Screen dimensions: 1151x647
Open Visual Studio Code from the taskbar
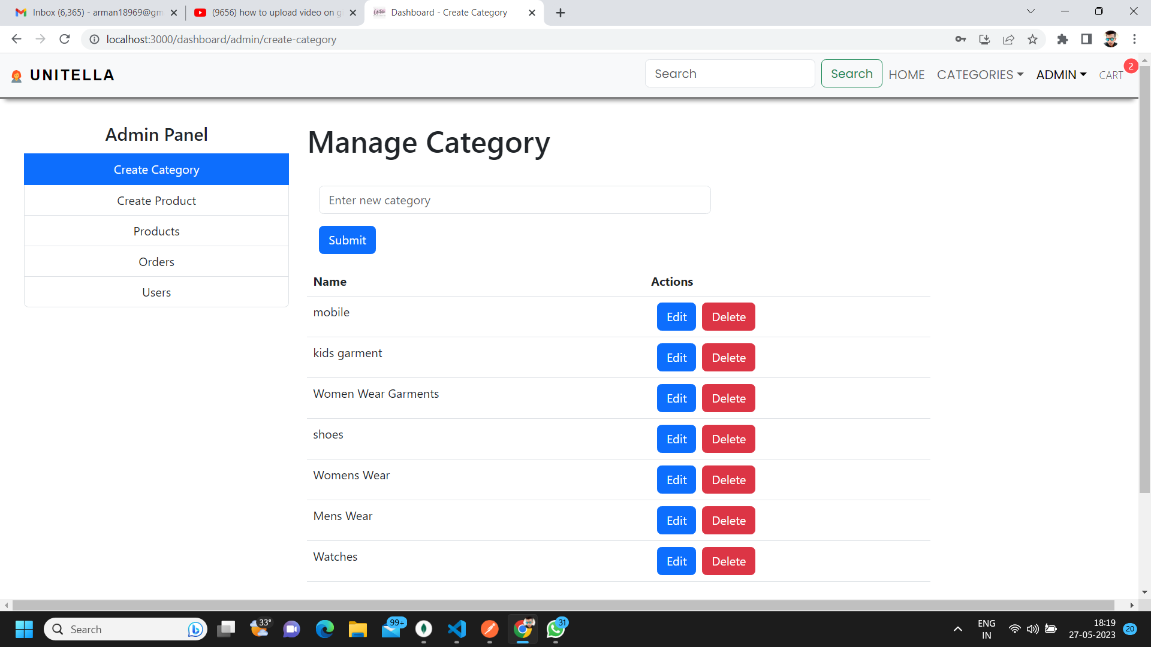[457, 629]
